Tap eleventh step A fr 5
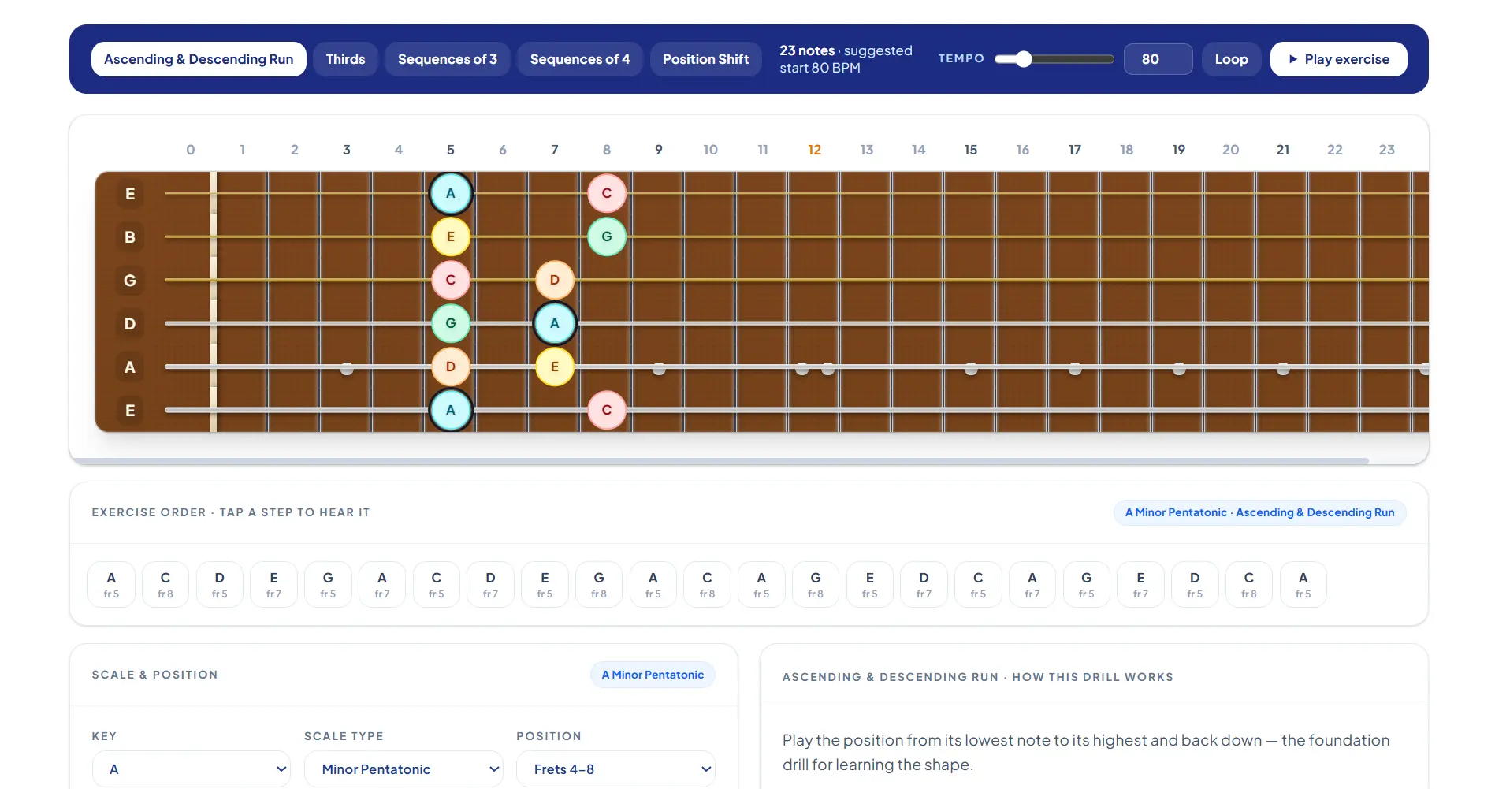 click(x=653, y=584)
